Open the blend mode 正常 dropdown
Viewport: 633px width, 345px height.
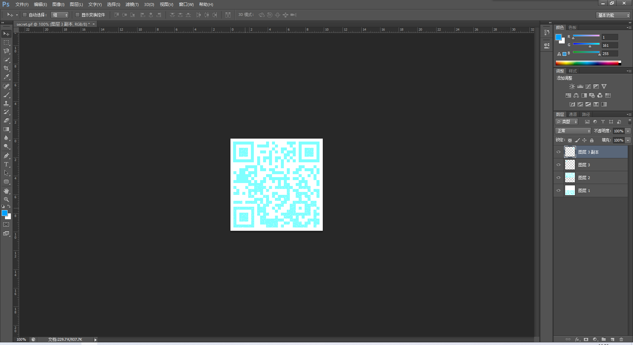[573, 131]
